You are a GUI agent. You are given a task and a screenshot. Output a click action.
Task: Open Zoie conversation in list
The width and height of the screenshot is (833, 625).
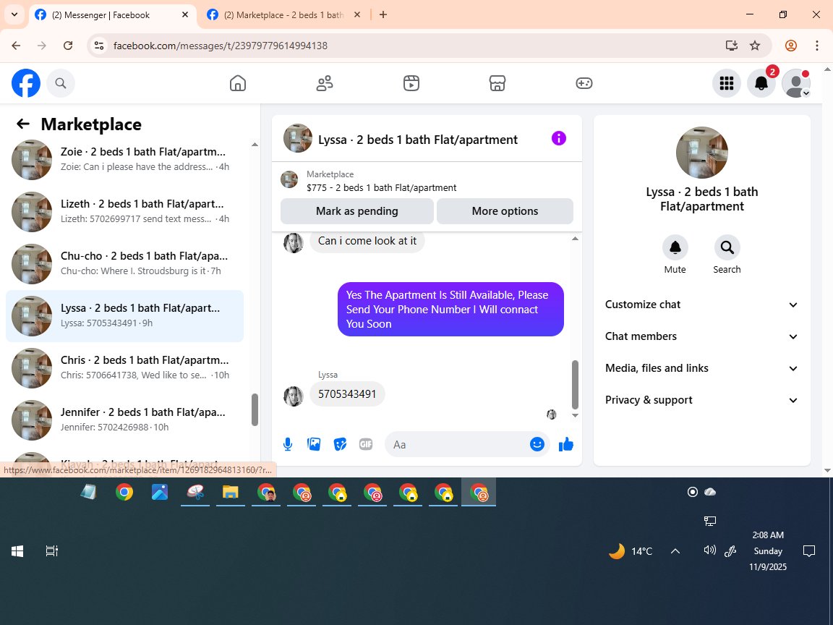[x=125, y=159]
